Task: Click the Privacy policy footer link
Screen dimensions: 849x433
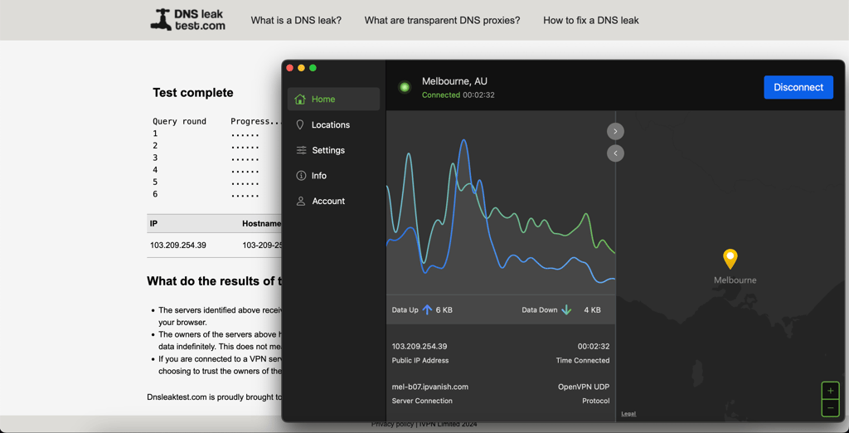Action: pos(392,425)
